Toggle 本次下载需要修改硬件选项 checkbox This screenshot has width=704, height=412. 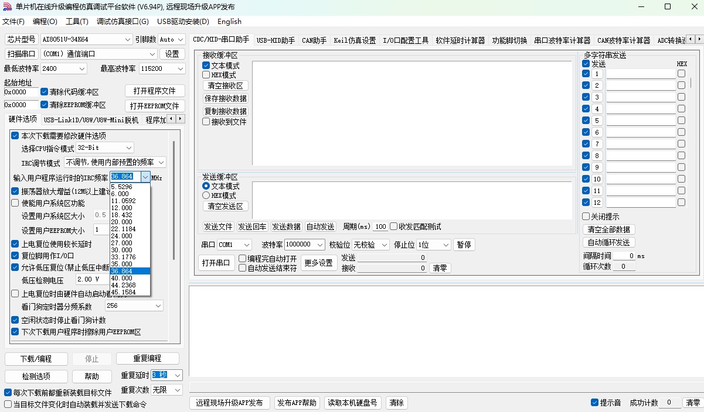(15, 135)
